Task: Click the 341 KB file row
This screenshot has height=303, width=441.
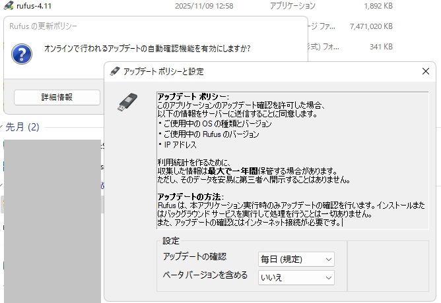Action: [x=381, y=47]
